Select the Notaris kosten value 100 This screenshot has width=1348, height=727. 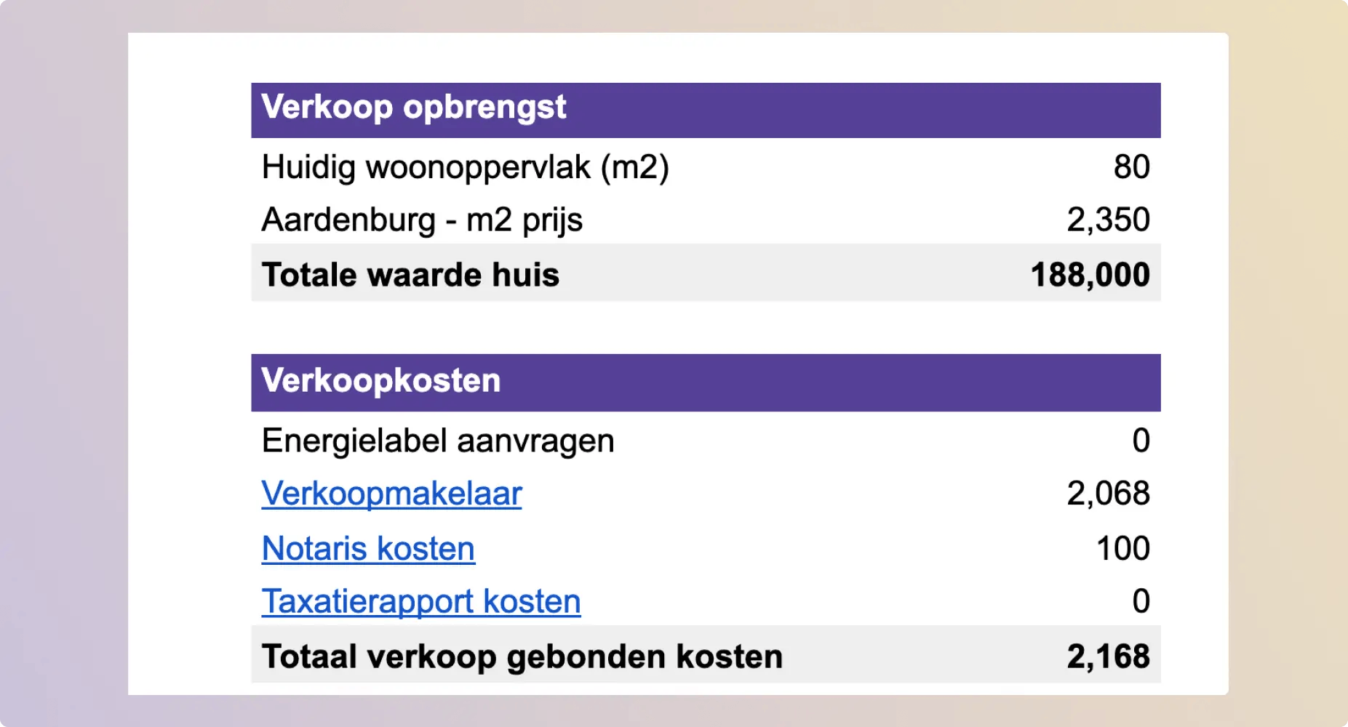[x=1122, y=548]
